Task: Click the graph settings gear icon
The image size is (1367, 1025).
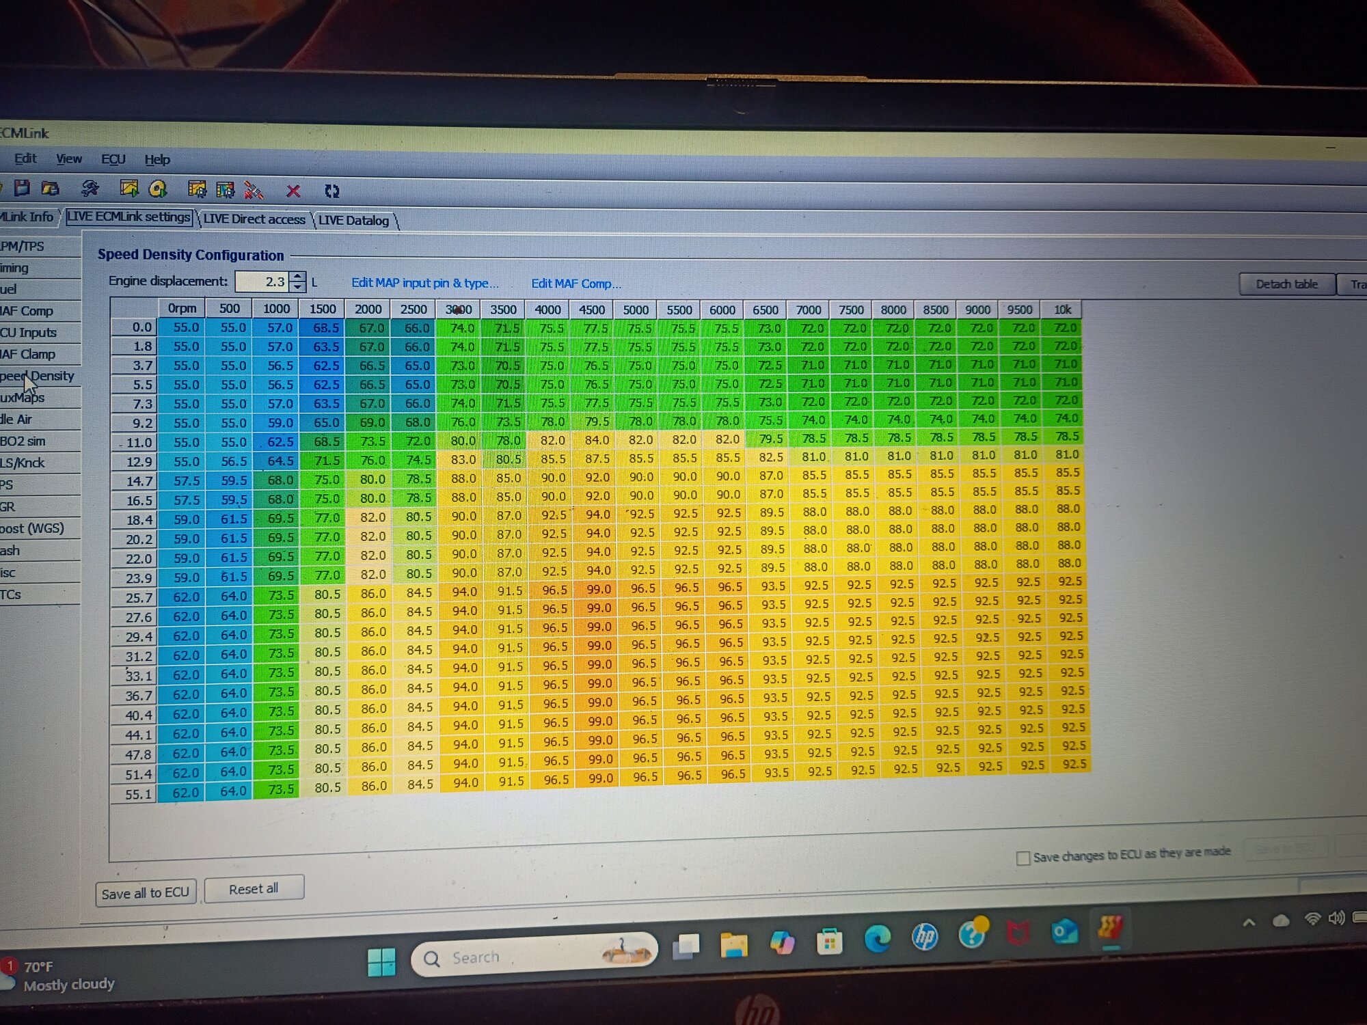Action: 197,189
